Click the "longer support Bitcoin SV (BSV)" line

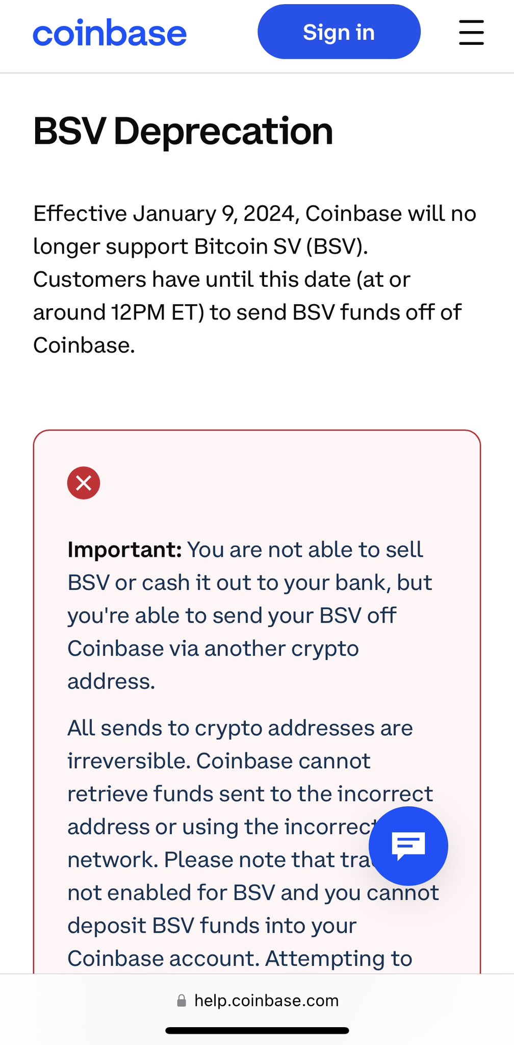[200, 246]
